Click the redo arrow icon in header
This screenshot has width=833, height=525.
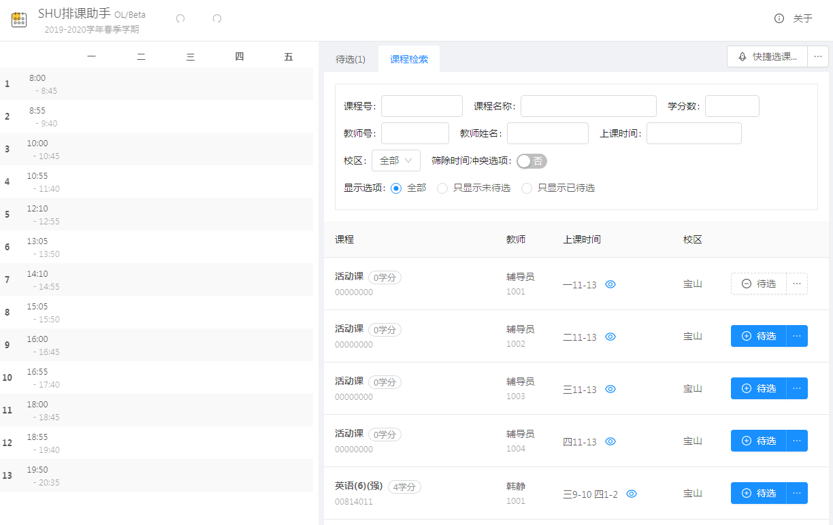[217, 19]
